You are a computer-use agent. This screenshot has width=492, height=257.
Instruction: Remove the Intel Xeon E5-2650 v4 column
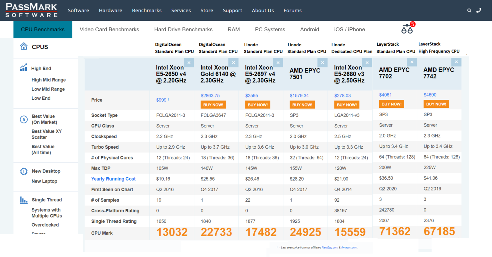pyautogui.click(x=189, y=63)
